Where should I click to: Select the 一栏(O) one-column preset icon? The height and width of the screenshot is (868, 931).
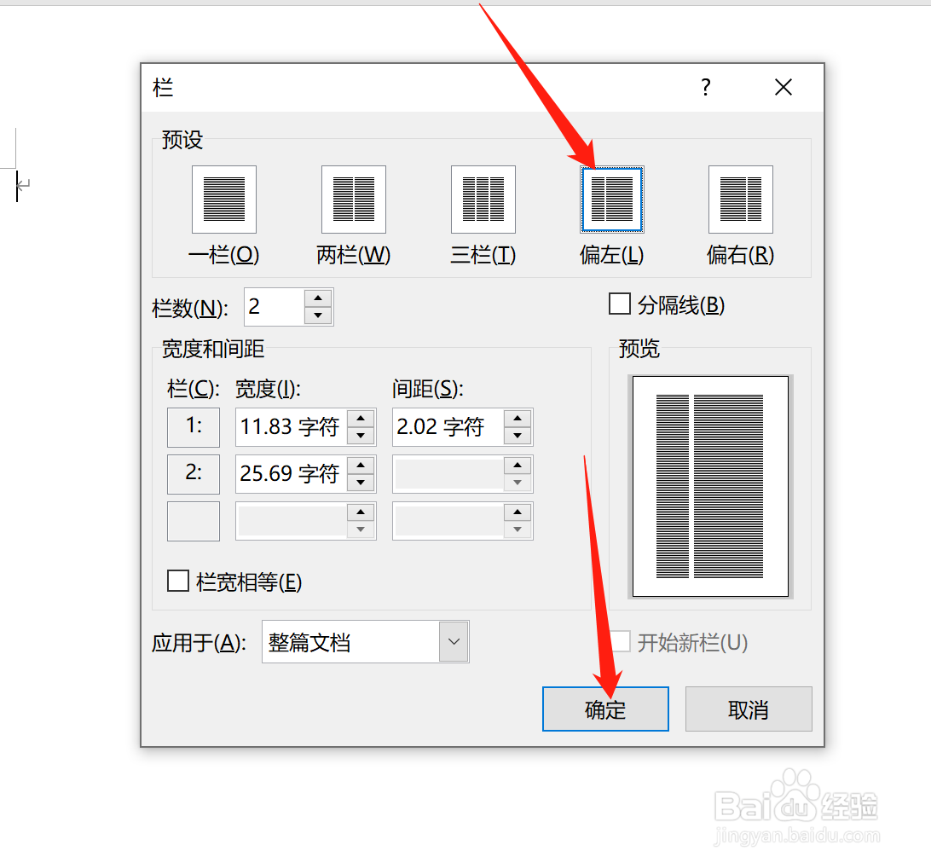pos(224,200)
